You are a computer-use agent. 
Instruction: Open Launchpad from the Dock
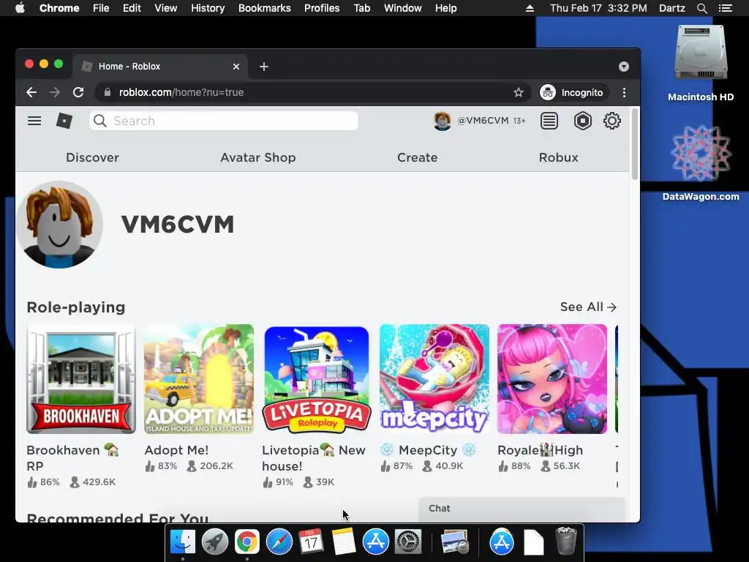click(x=215, y=542)
